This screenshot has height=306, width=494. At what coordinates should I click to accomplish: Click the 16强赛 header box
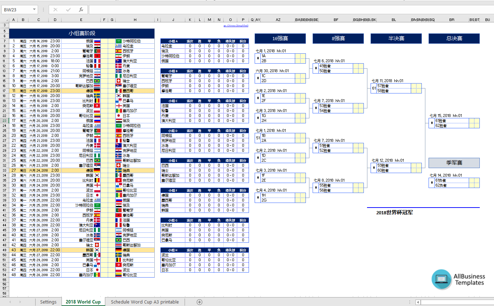click(280, 38)
